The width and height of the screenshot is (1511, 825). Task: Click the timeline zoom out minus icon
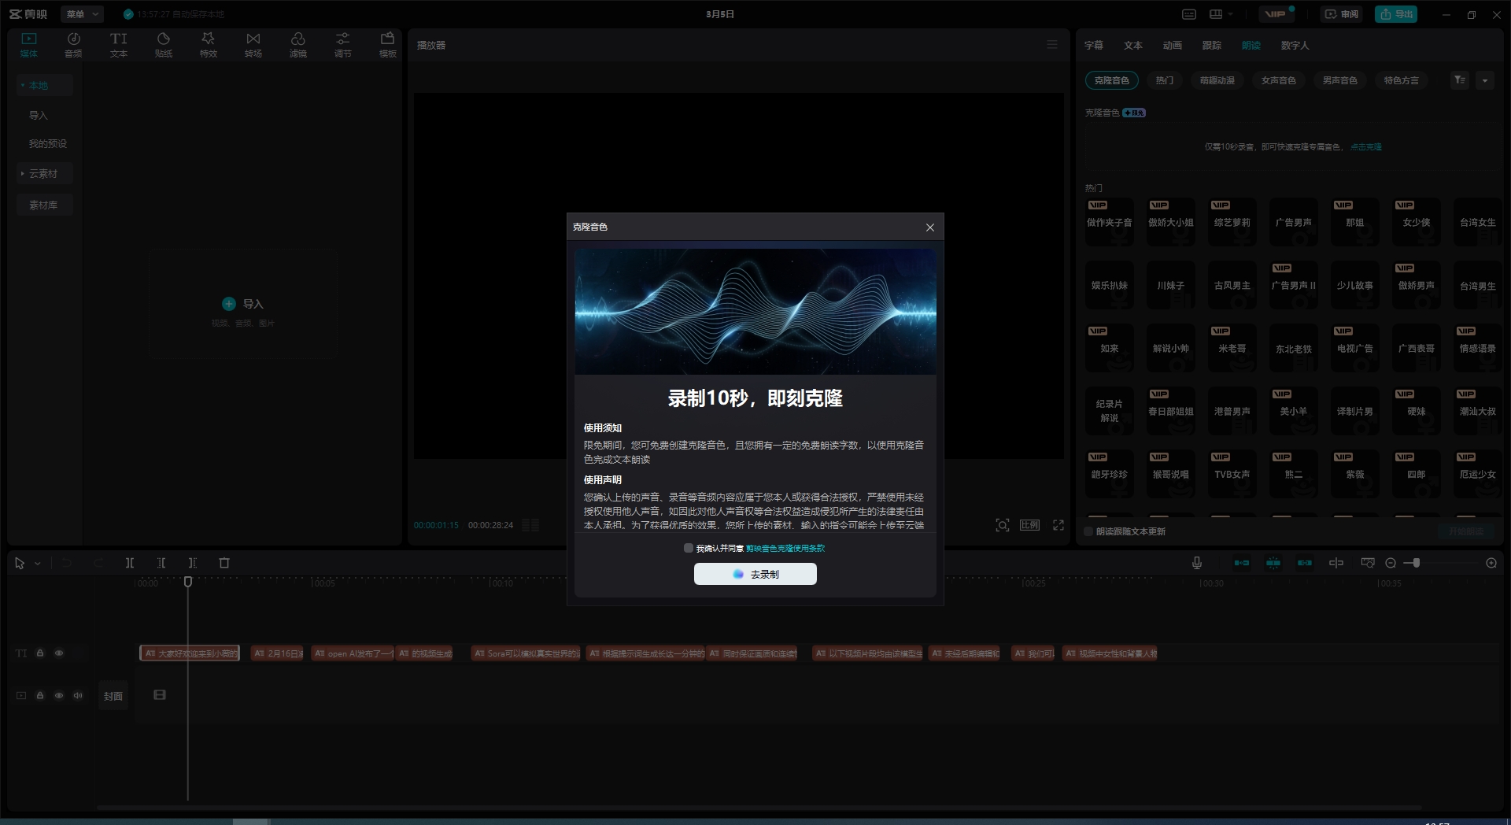click(1391, 563)
